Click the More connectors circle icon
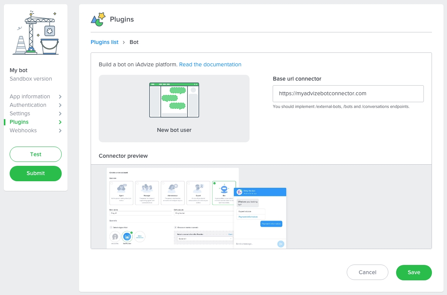Viewport: 447px width, 295px height. [x=140, y=237]
